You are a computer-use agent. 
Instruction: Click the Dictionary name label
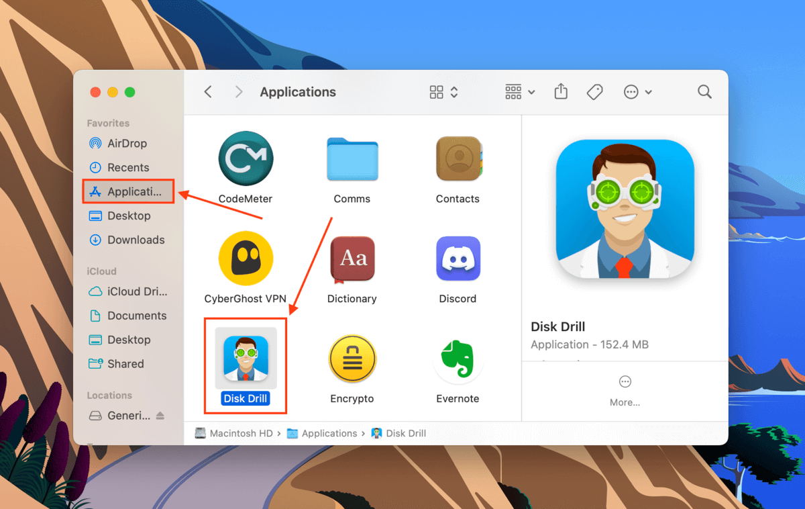(352, 299)
